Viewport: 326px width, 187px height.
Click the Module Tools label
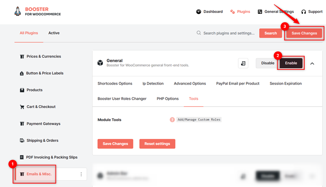click(110, 120)
